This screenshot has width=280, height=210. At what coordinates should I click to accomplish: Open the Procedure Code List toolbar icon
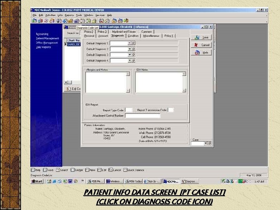pos(70,21)
